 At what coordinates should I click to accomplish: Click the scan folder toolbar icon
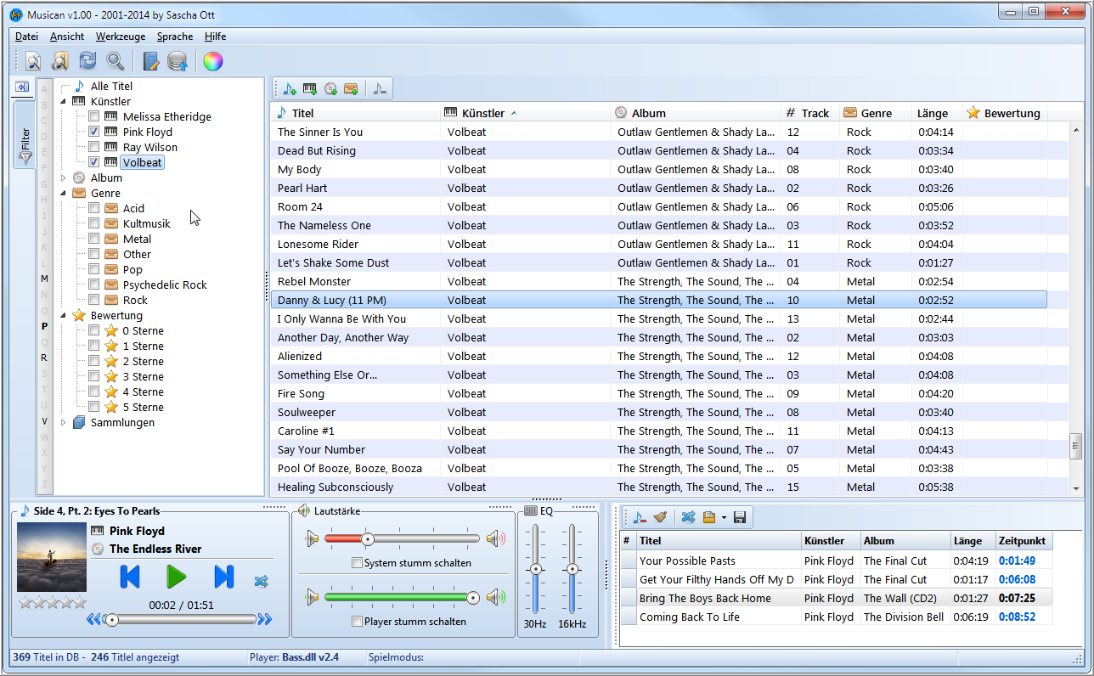pos(60,61)
